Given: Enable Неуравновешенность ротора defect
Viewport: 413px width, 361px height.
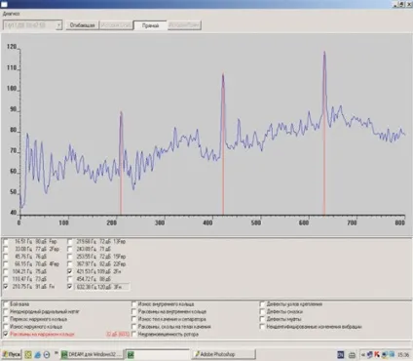Looking at the screenshot, I should point(133,334).
